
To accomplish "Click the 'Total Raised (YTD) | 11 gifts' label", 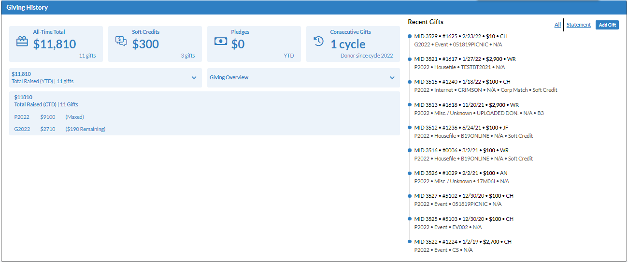I will pos(43,81).
